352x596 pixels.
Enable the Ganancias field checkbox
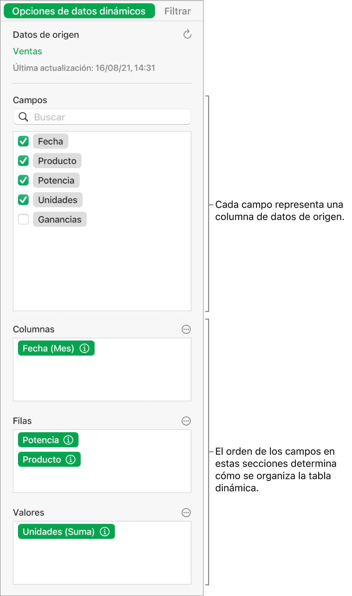tap(23, 219)
